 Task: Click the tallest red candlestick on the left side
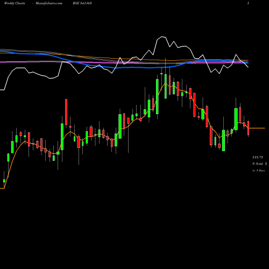66,112
